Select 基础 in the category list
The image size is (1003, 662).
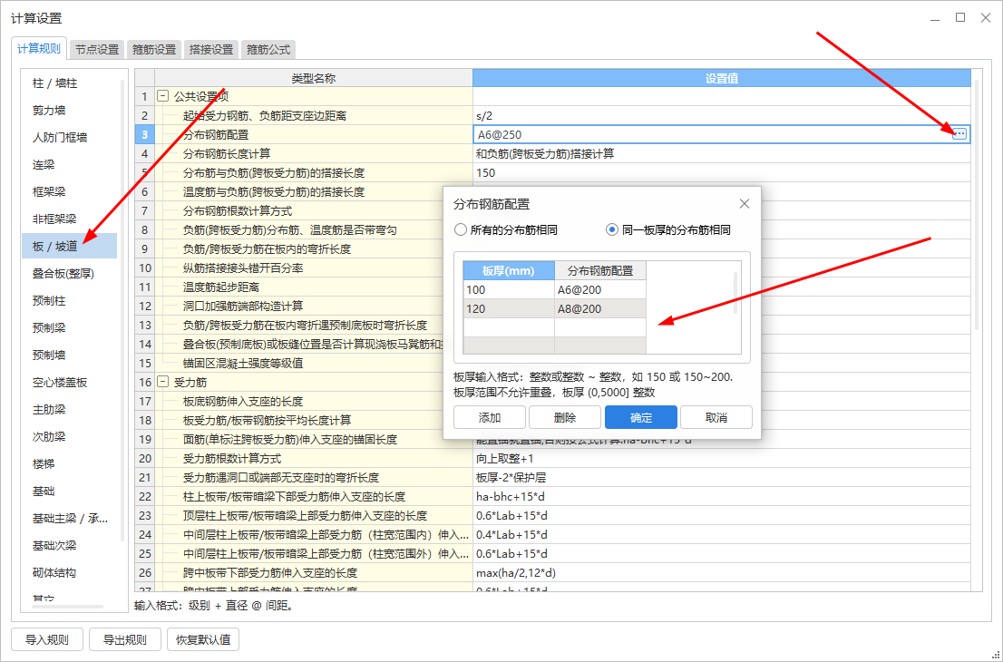pyautogui.click(x=70, y=491)
